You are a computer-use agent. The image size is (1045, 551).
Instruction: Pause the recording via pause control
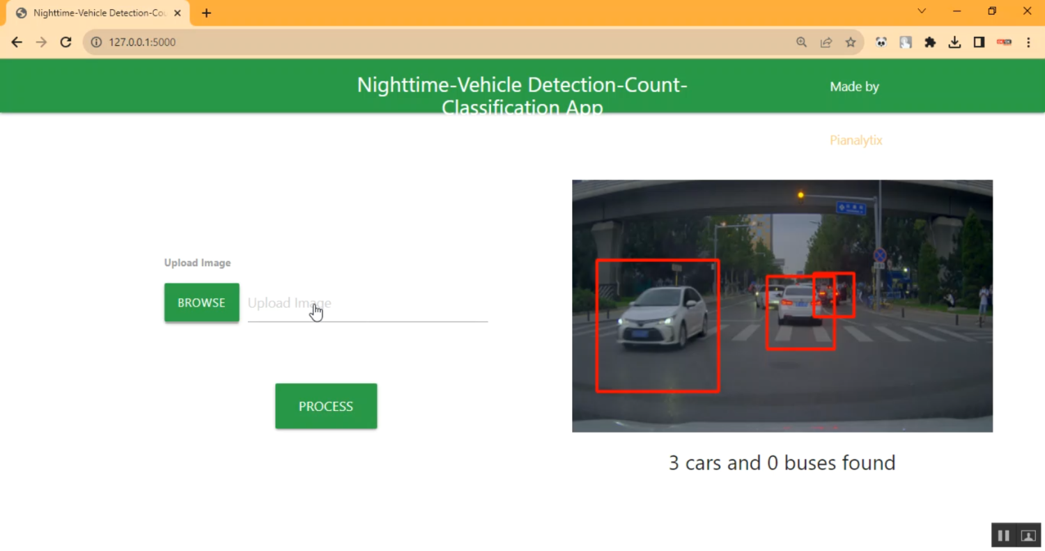click(x=1003, y=535)
